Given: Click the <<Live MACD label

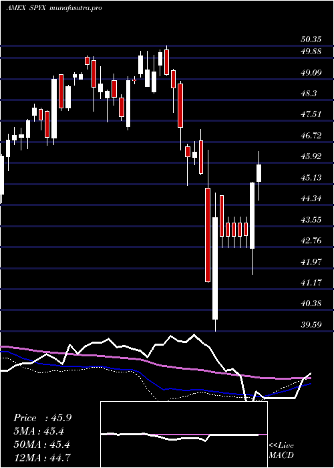Looking at the screenshot, I should (281, 451).
